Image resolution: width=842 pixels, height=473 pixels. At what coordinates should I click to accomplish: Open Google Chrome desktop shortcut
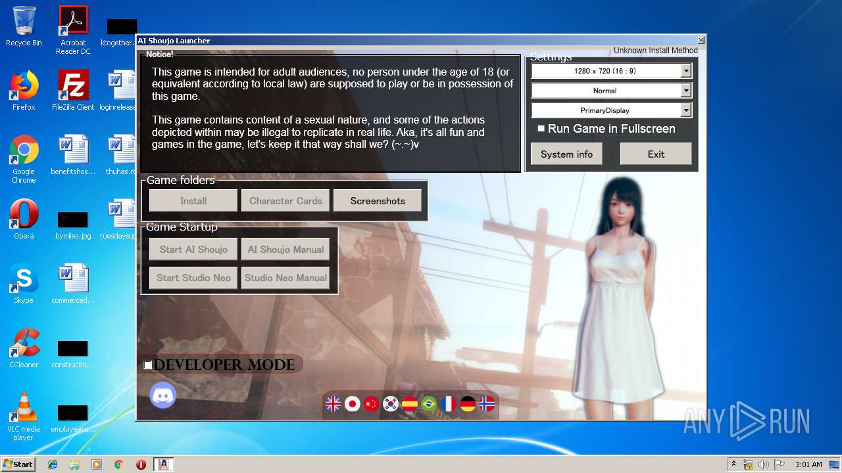pyautogui.click(x=24, y=159)
